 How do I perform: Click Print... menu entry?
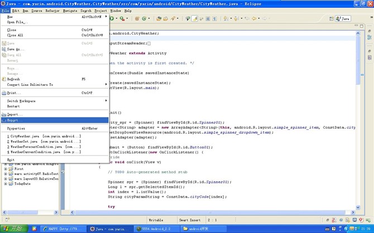pyautogui.click(x=55, y=93)
